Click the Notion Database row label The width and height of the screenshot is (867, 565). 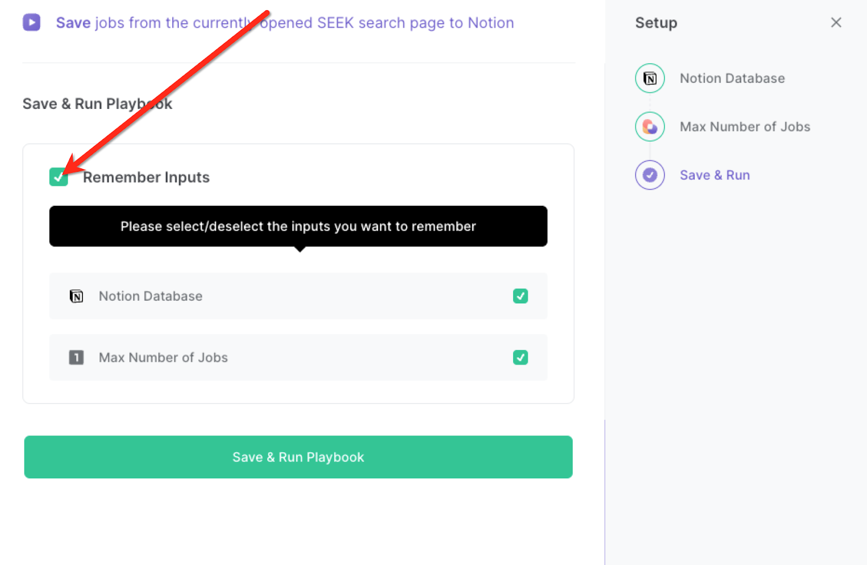tap(151, 296)
